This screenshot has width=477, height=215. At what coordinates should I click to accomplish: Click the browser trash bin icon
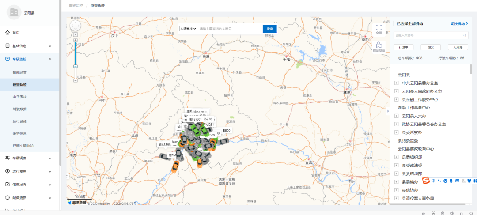coord(443,213)
